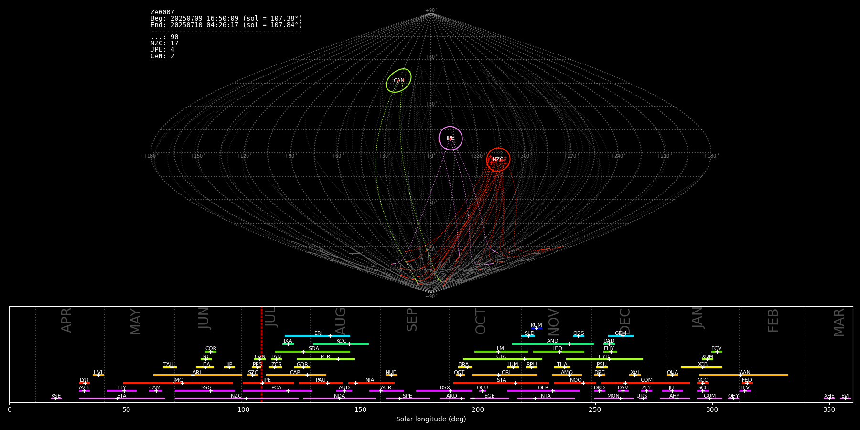860x430 pixels.
Task: Click the 'NZC: 17' count in the legend
Action: click(x=164, y=43)
